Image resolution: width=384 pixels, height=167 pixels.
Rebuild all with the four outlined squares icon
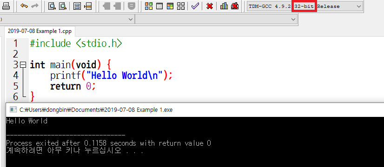181,6
